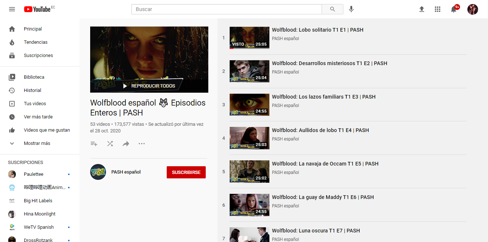Open the hamburger guide menu
Viewport: 488px width, 242px height.
click(x=12, y=9)
